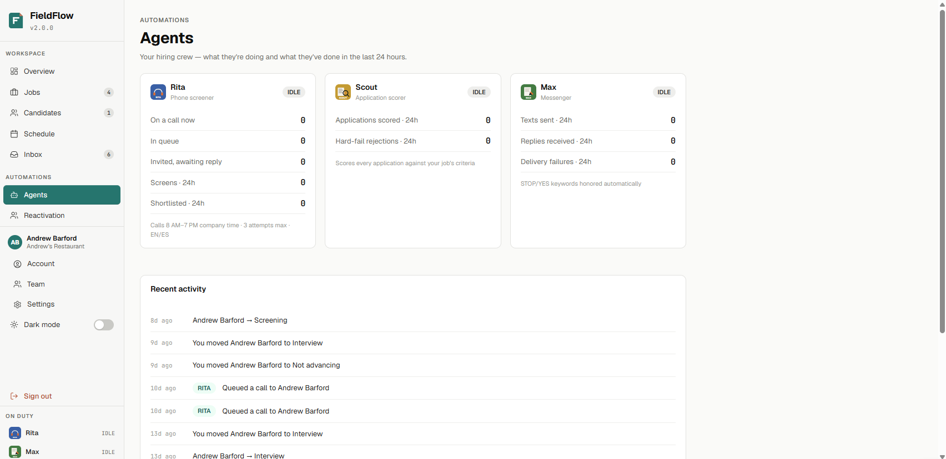The height and width of the screenshot is (459, 946).
Task: Click the Andrew Barford profile name
Action: coord(52,238)
